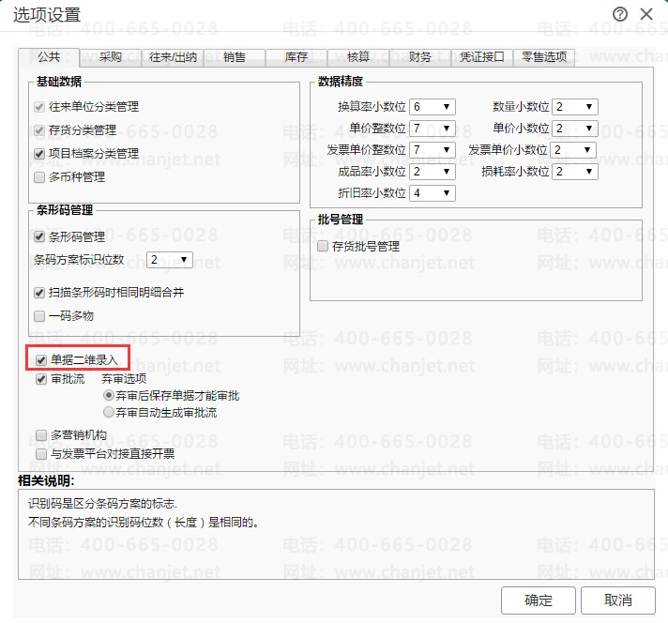Go to the 库存 tab
Screen dimensions: 668x623
296,57
